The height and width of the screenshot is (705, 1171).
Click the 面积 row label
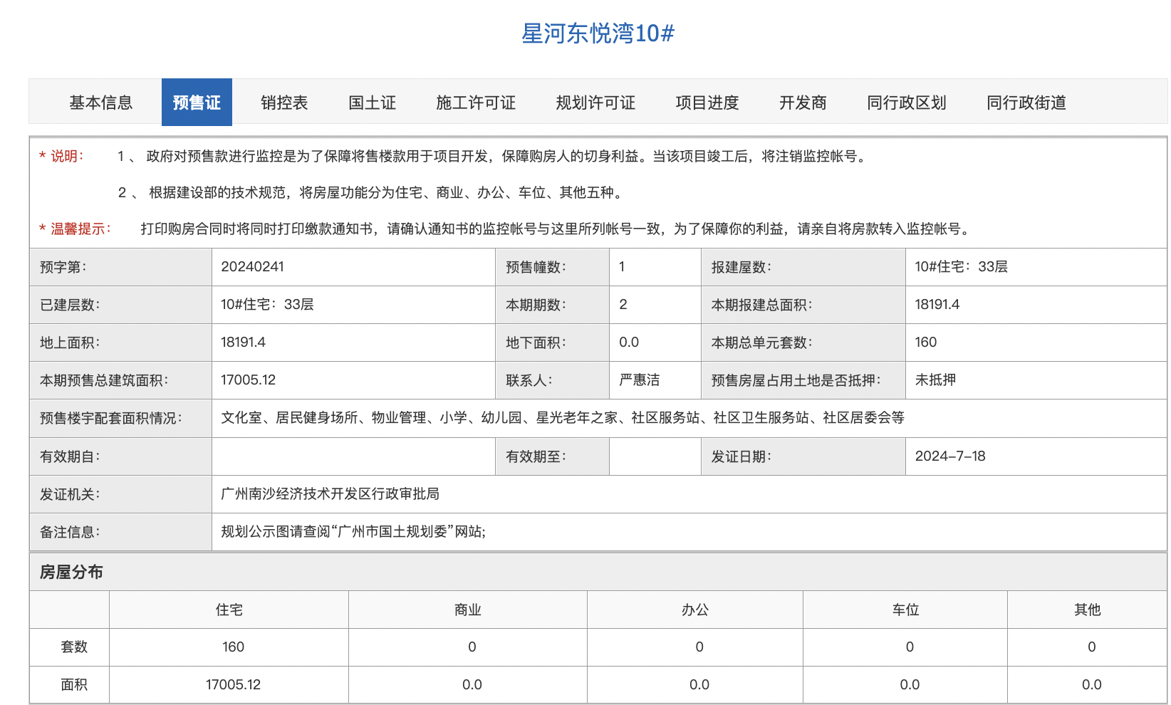coord(74,684)
